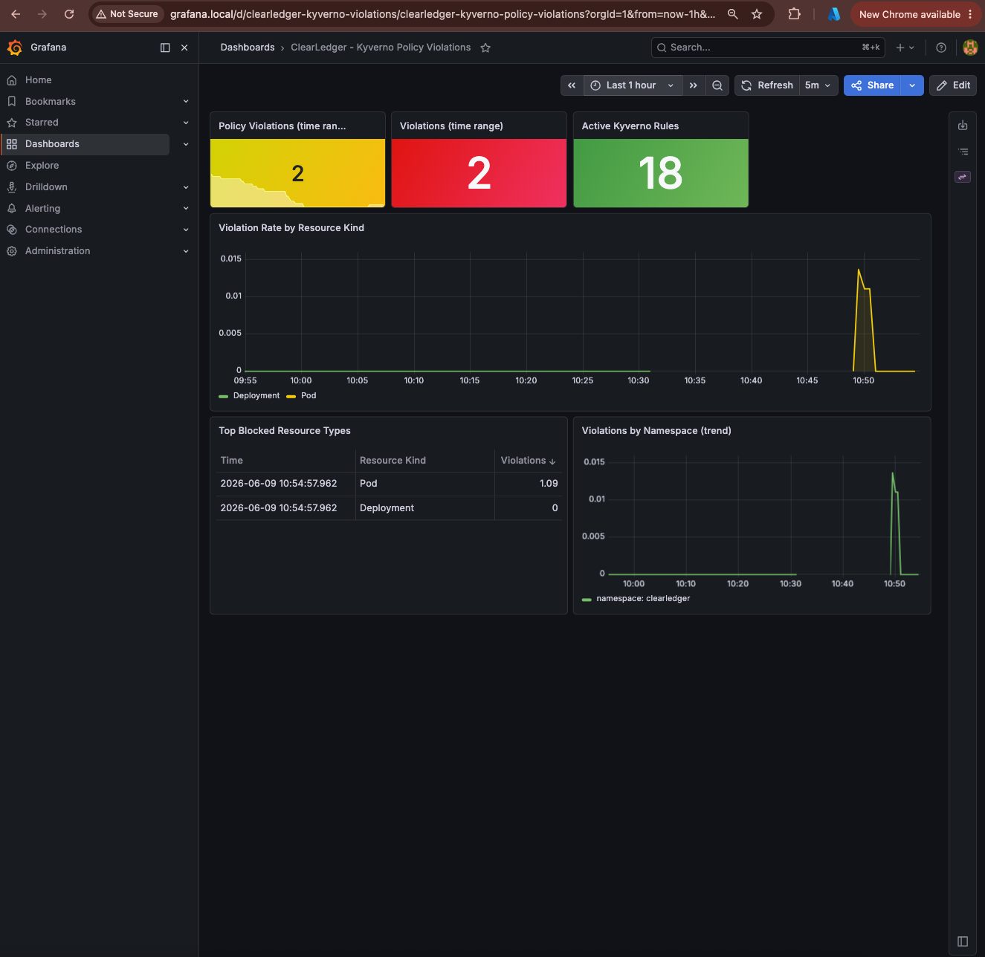This screenshot has height=957, width=985.
Task: Open Explore from sidebar
Action: (x=42, y=166)
